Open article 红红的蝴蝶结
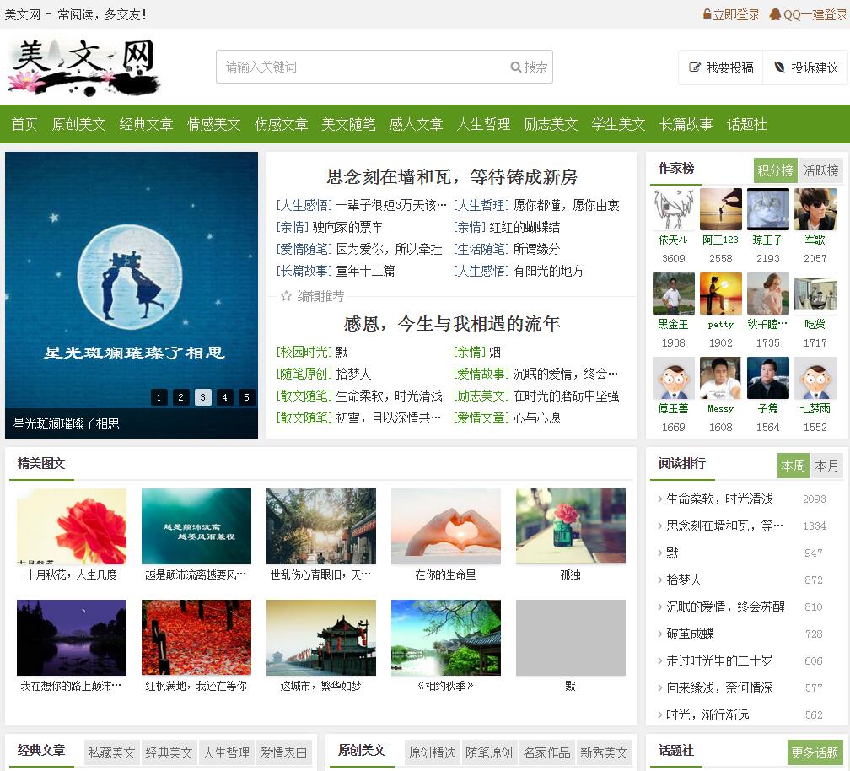850x771 pixels. pos(525,227)
